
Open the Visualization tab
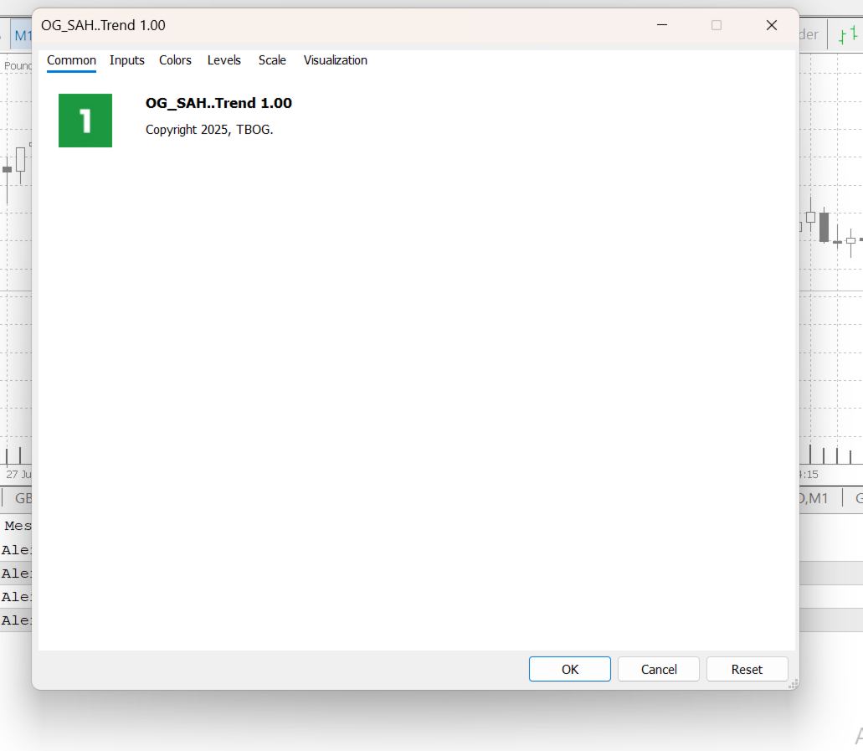pos(335,60)
